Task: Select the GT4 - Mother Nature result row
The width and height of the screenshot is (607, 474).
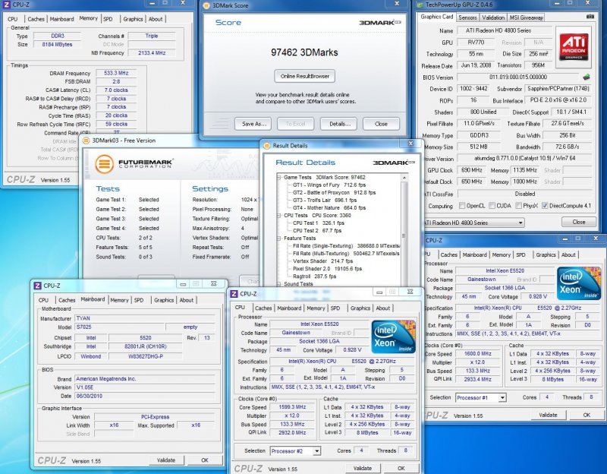Action: click(329, 207)
